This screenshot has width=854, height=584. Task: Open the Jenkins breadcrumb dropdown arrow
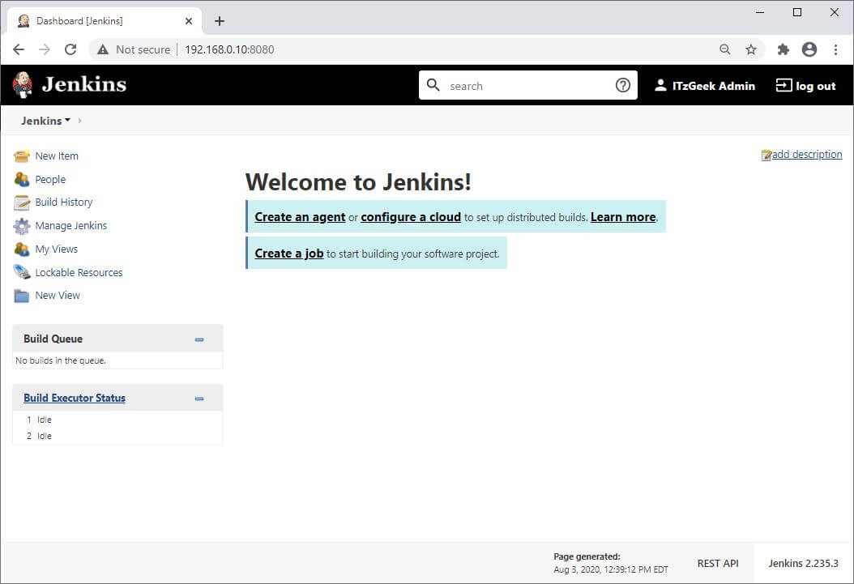pyautogui.click(x=67, y=121)
